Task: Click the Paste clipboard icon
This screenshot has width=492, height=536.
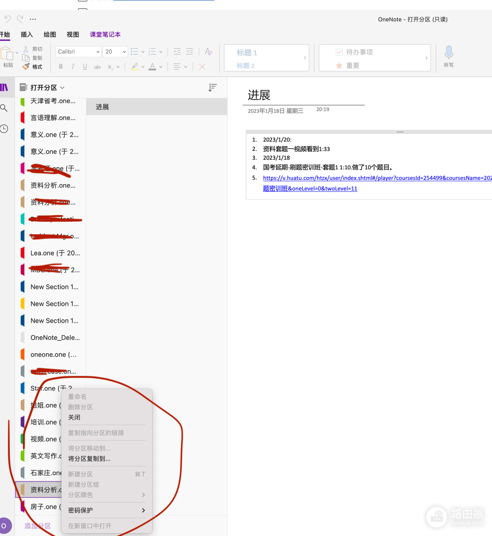Action: click(x=7, y=54)
